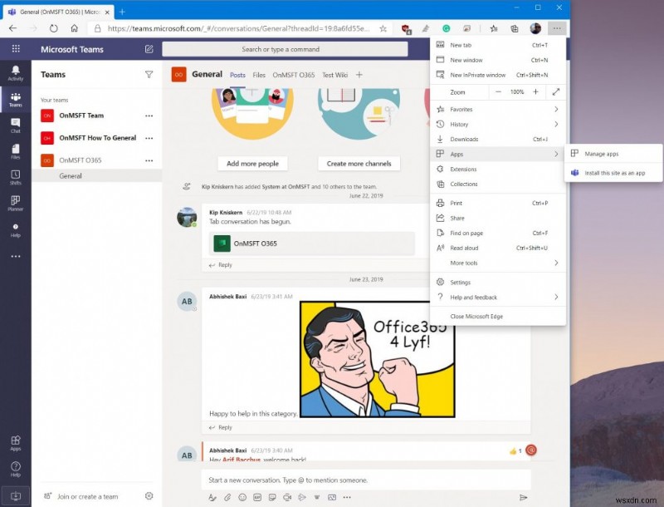Click the Add more people button
664x507 pixels.
(x=252, y=163)
